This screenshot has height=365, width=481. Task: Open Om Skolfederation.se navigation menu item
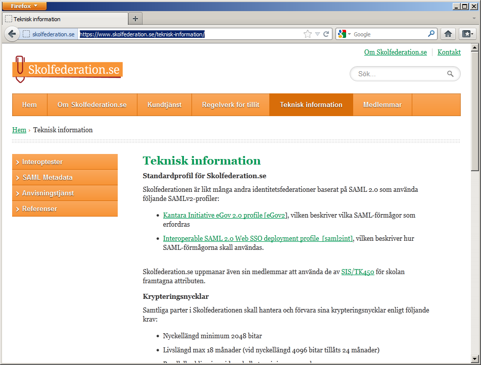tap(92, 105)
